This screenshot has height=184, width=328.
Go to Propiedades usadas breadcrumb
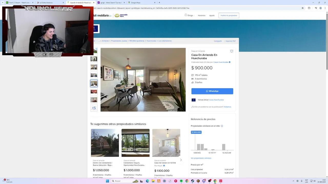119,41
